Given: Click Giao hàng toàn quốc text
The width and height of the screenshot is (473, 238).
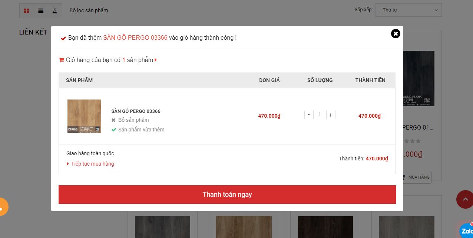Looking at the screenshot, I should tap(90, 153).
